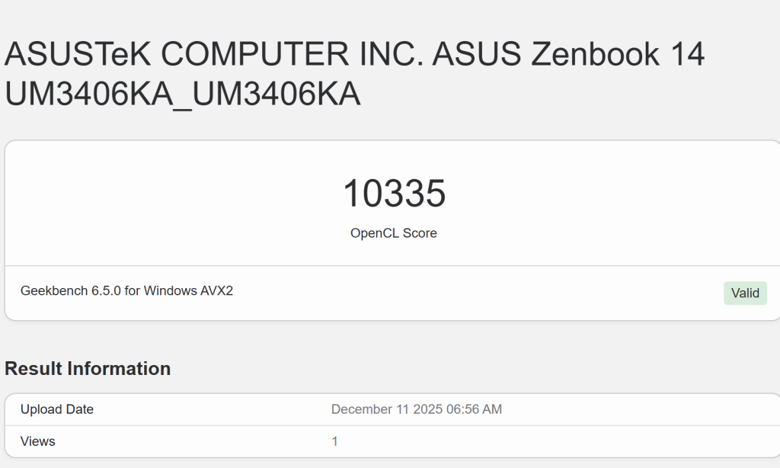Viewport: 780px width, 468px height.
Task: Select the benchmark score header area
Action: pyautogui.click(x=394, y=206)
